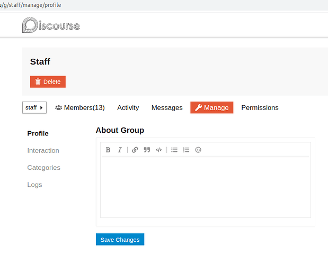Expand the staff group dropdown

click(x=34, y=107)
